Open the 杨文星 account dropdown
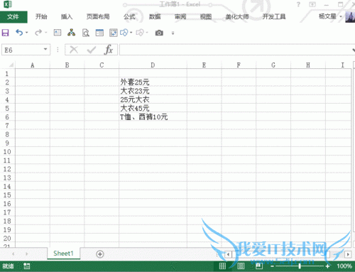355x272 pixels. coord(341,16)
